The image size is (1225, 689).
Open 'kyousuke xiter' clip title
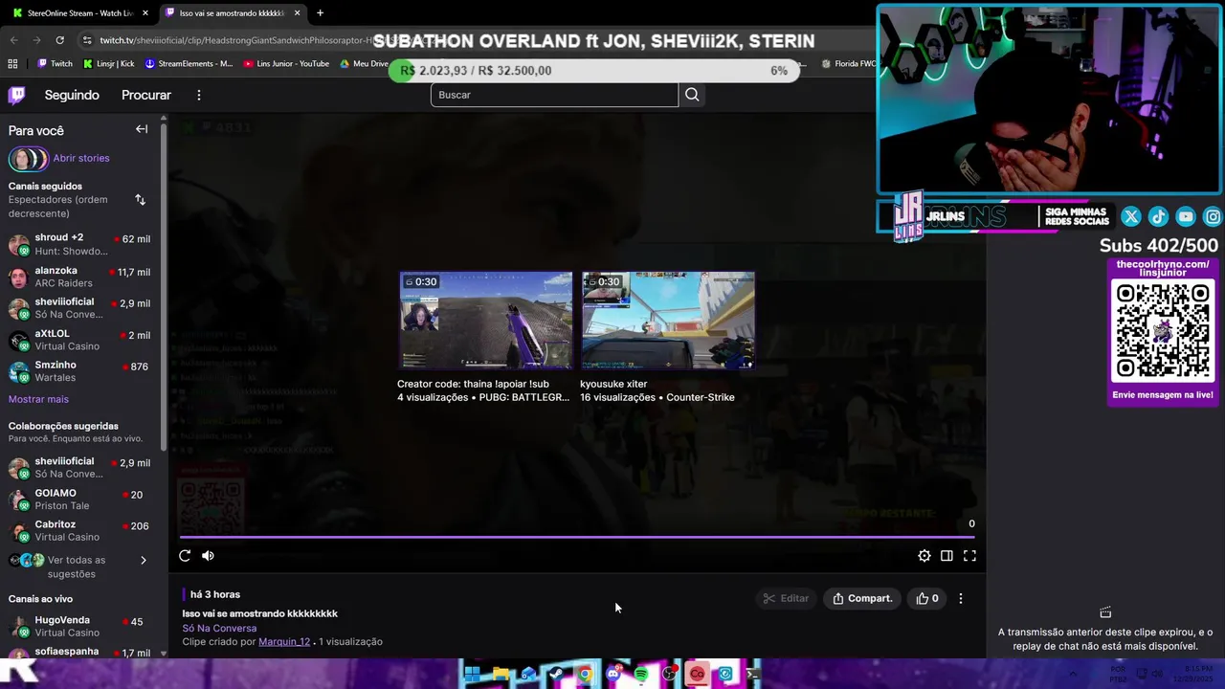(613, 384)
